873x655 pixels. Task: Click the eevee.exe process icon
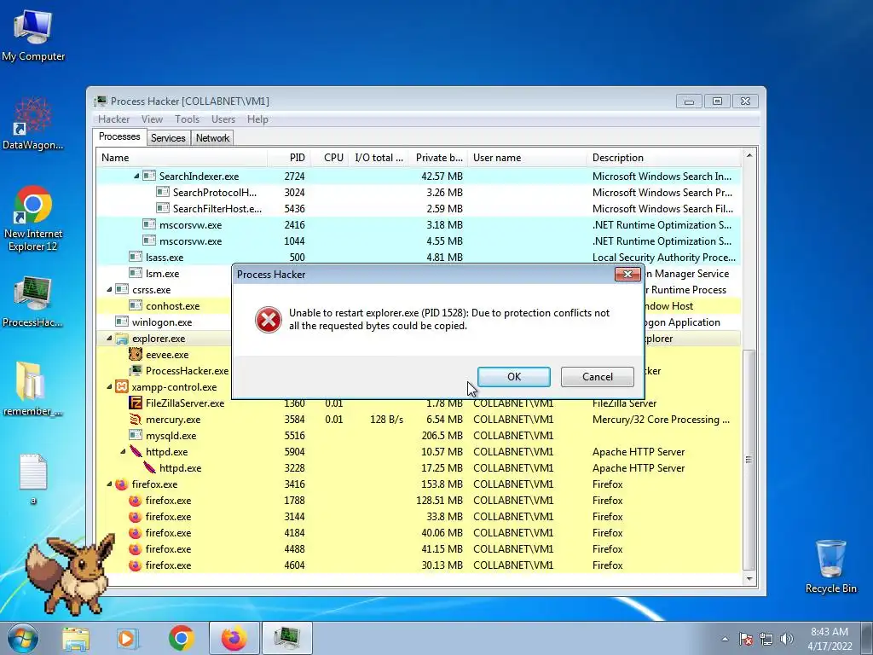coord(136,354)
